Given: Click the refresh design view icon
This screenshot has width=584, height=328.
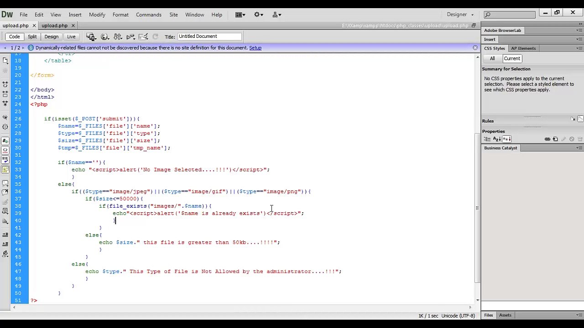Looking at the screenshot, I should (x=155, y=36).
